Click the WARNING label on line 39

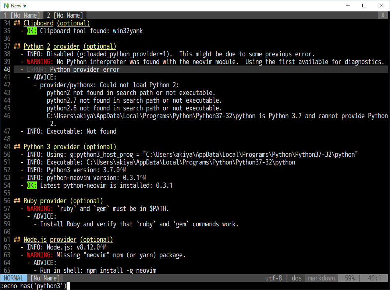point(40,62)
